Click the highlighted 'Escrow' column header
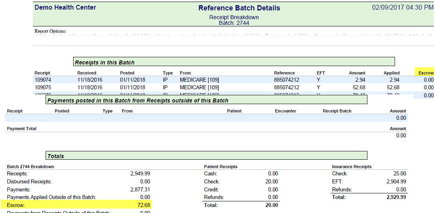This screenshot has width=435, height=213. [x=426, y=73]
